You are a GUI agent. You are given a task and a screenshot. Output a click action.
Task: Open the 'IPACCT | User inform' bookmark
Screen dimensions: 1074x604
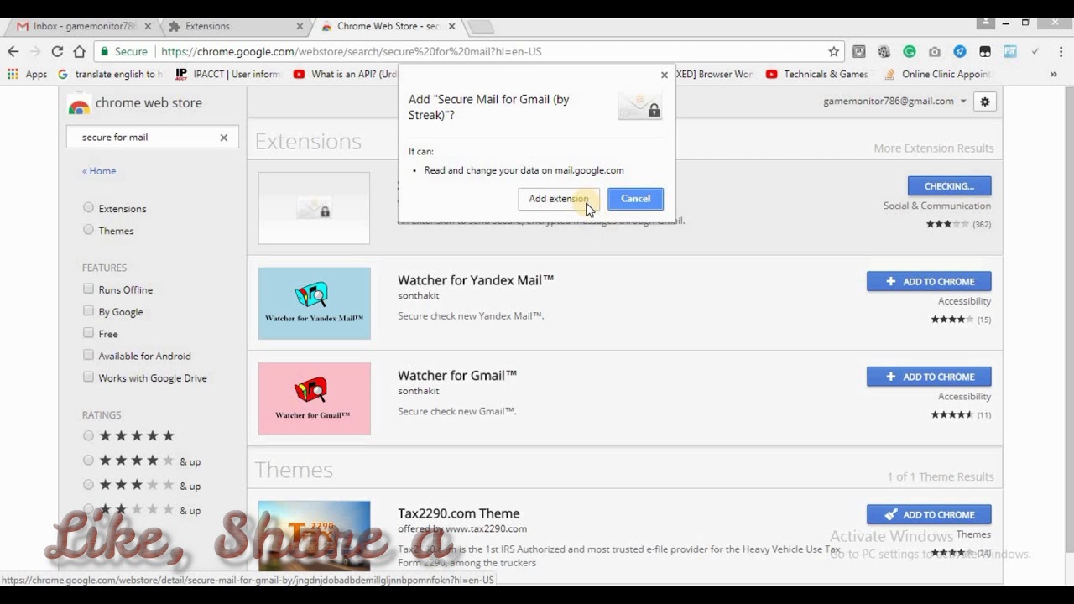[228, 74]
